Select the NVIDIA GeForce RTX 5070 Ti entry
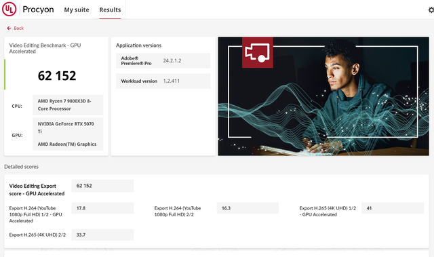This screenshot has width=434, height=257. coord(66,127)
